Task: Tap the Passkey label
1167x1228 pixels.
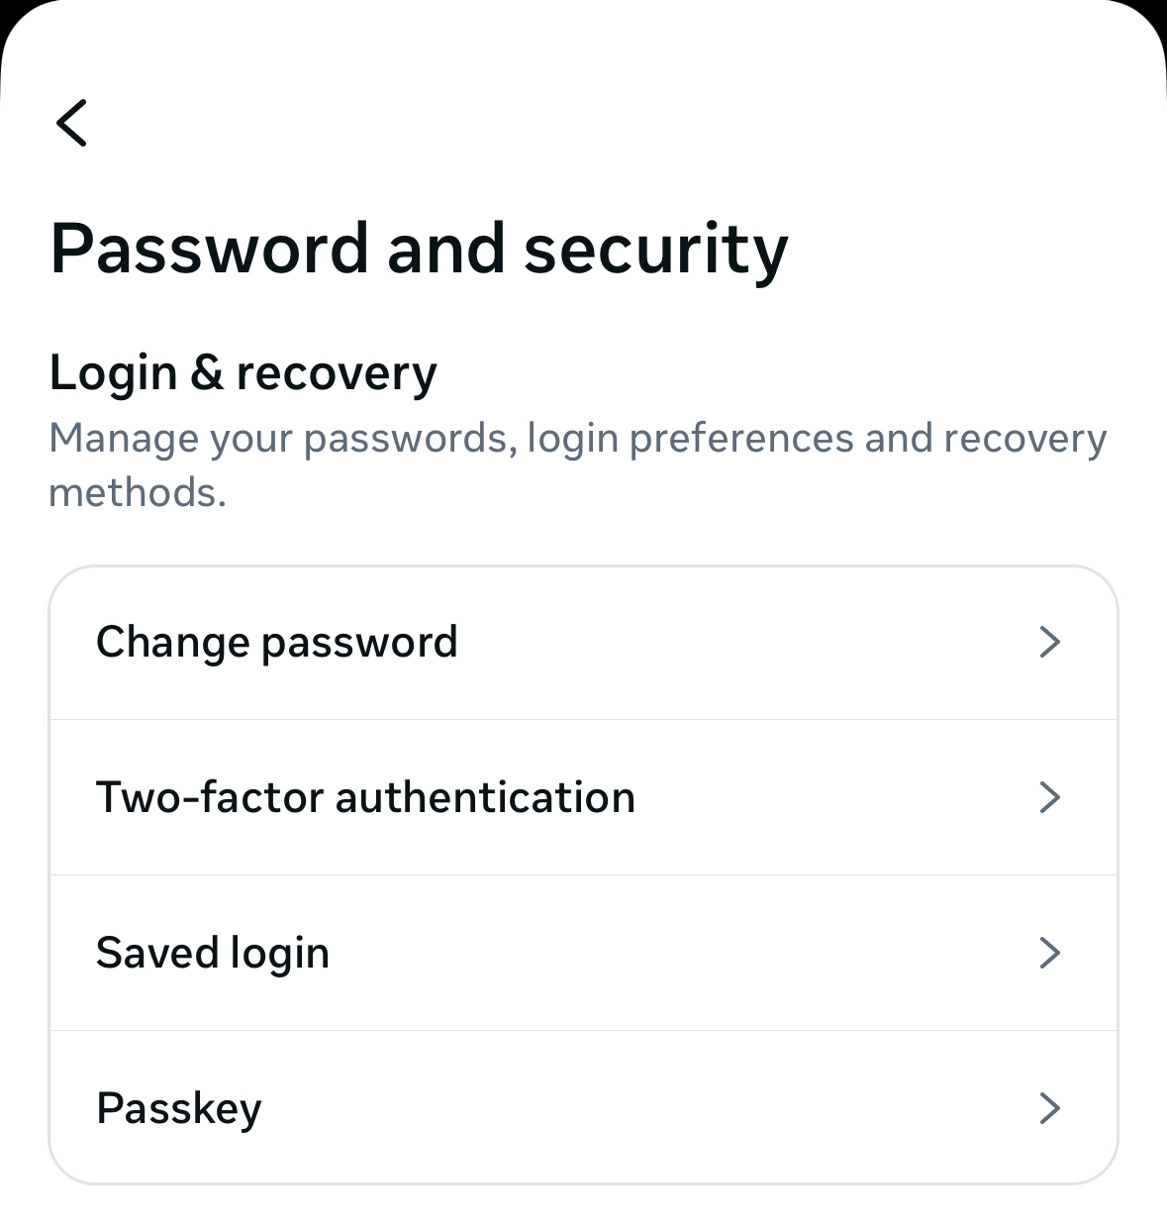Action: tap(178, 1108)
